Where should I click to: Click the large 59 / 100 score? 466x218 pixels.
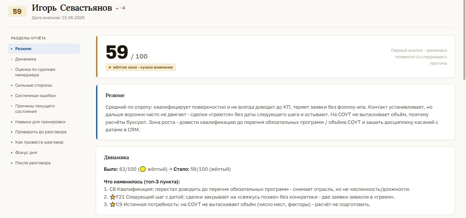point(127,53)
